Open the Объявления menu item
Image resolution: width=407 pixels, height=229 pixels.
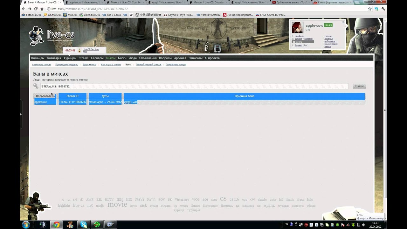coord(148,58)
